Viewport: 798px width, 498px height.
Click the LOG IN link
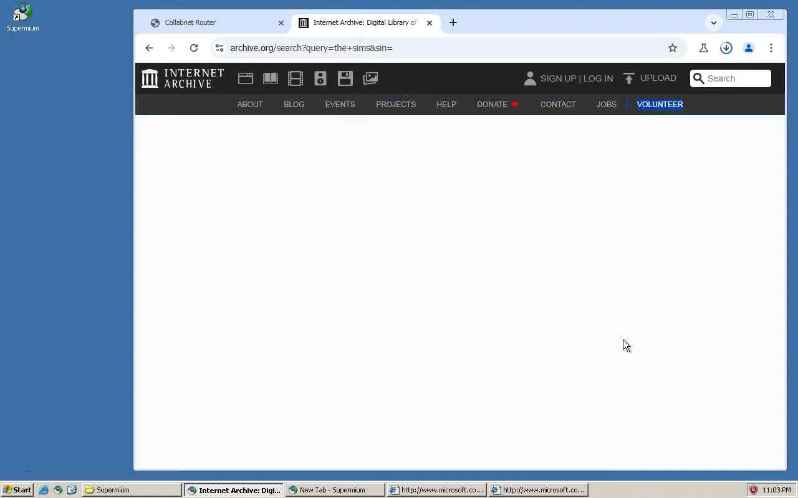coord(598,78)
